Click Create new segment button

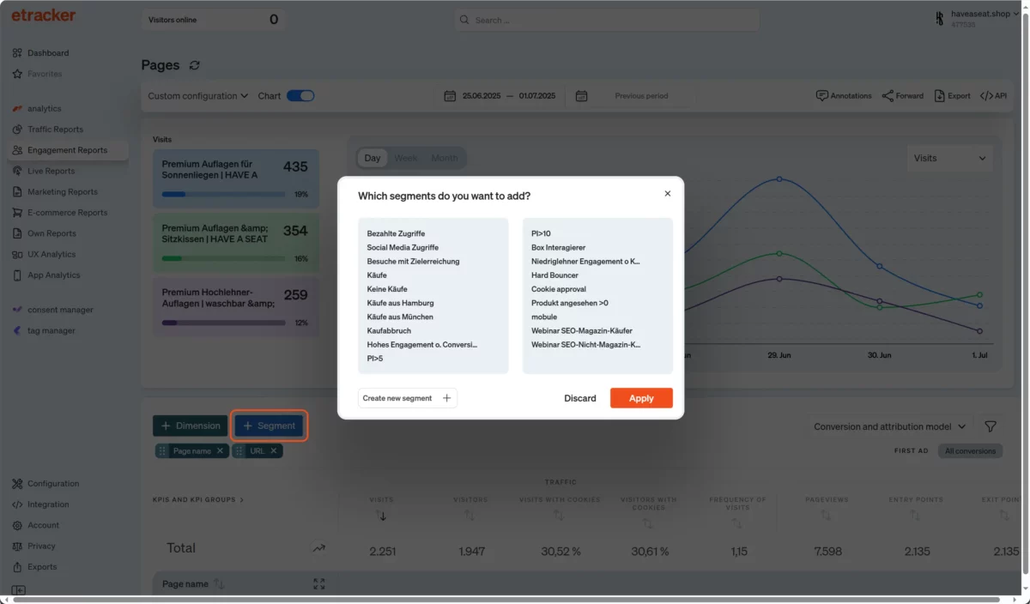tap(408, 398)
